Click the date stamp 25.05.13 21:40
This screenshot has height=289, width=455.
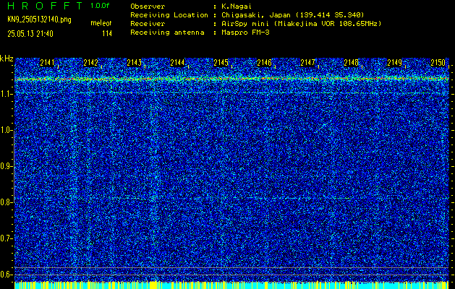[30, 34]
